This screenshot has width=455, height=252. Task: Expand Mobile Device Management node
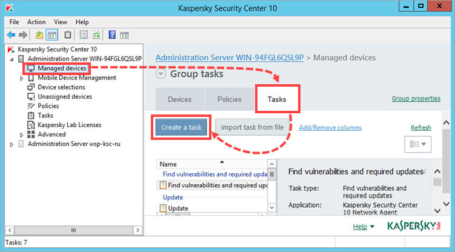pyautogui.click(x=21, y=78)
